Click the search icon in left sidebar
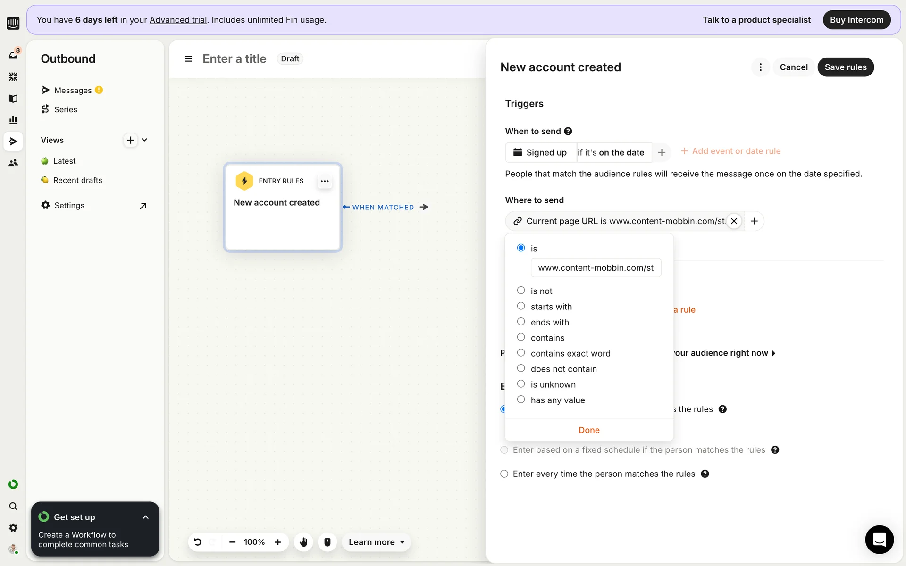The height and width of the screenshot is (566, 906). point(13,506)
